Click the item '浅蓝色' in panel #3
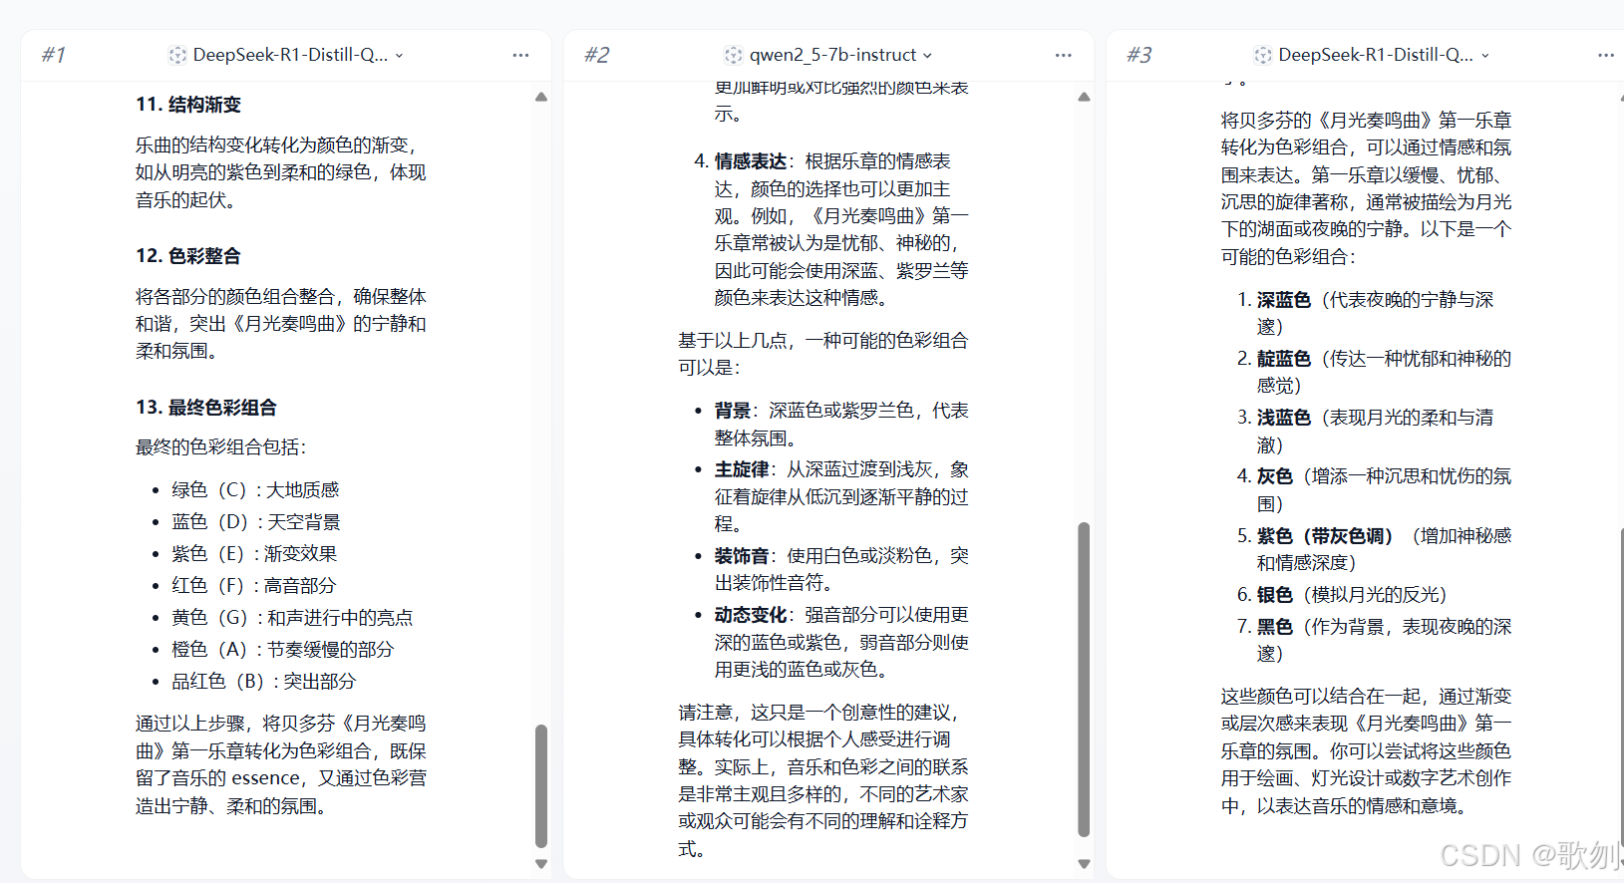Image resolution: width=1624 pixels, height=883 pixels. point(1284,418)
